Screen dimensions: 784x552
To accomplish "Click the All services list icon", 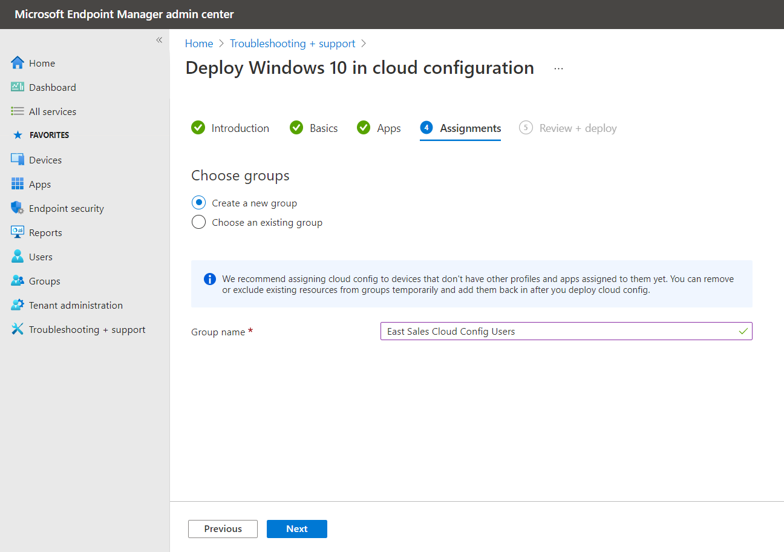I will tap(18, 111).
